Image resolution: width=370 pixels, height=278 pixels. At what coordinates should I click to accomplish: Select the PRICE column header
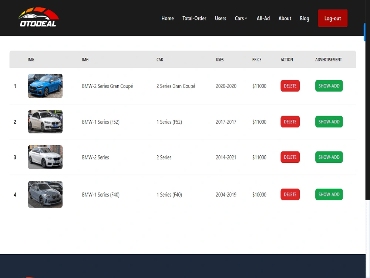(x=257, y=60)
